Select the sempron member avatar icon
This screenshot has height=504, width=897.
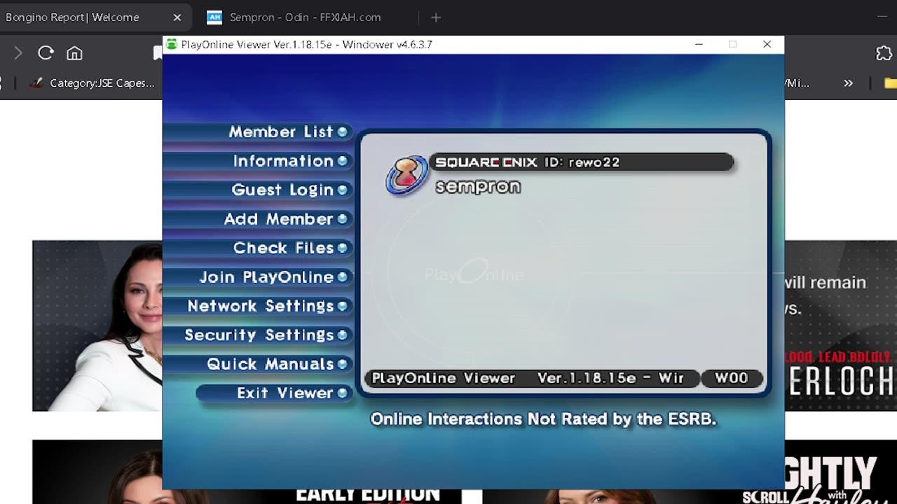point(406,175)
